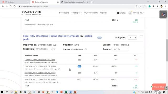This screenshot has width=168, height=94.
Task: Open Zoom from the taskbar
Action: pos(71,92)
